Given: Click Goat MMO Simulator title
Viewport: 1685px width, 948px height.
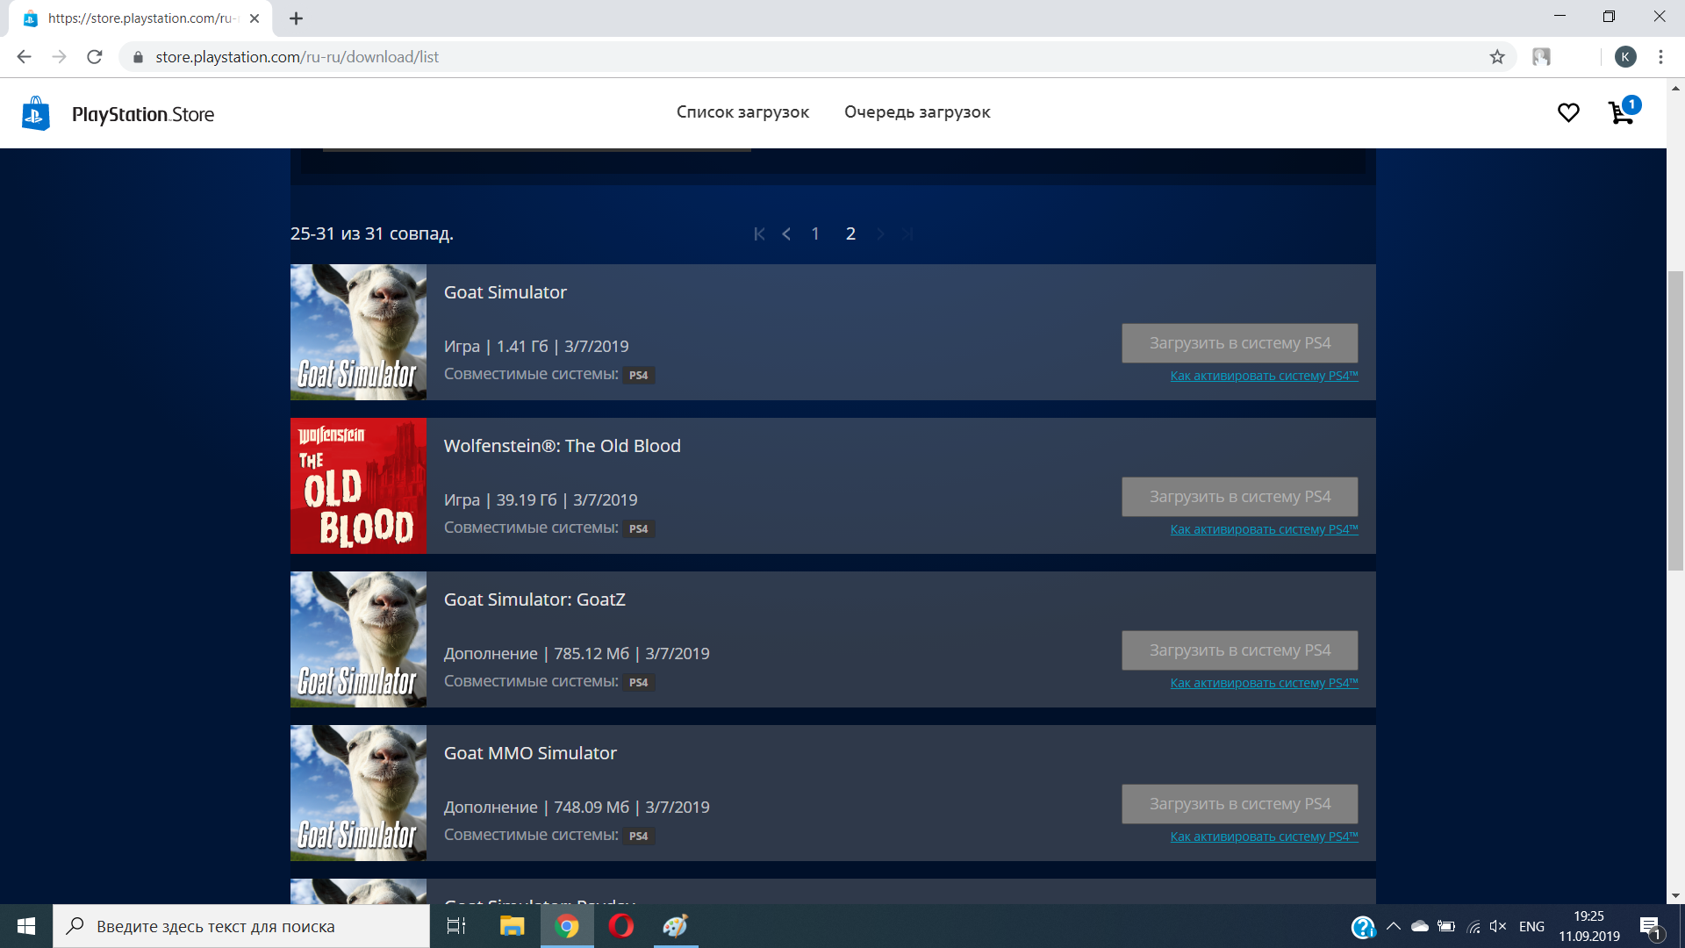Looking at the screenshot, I should pyautogui.click(x=530, y=753).
